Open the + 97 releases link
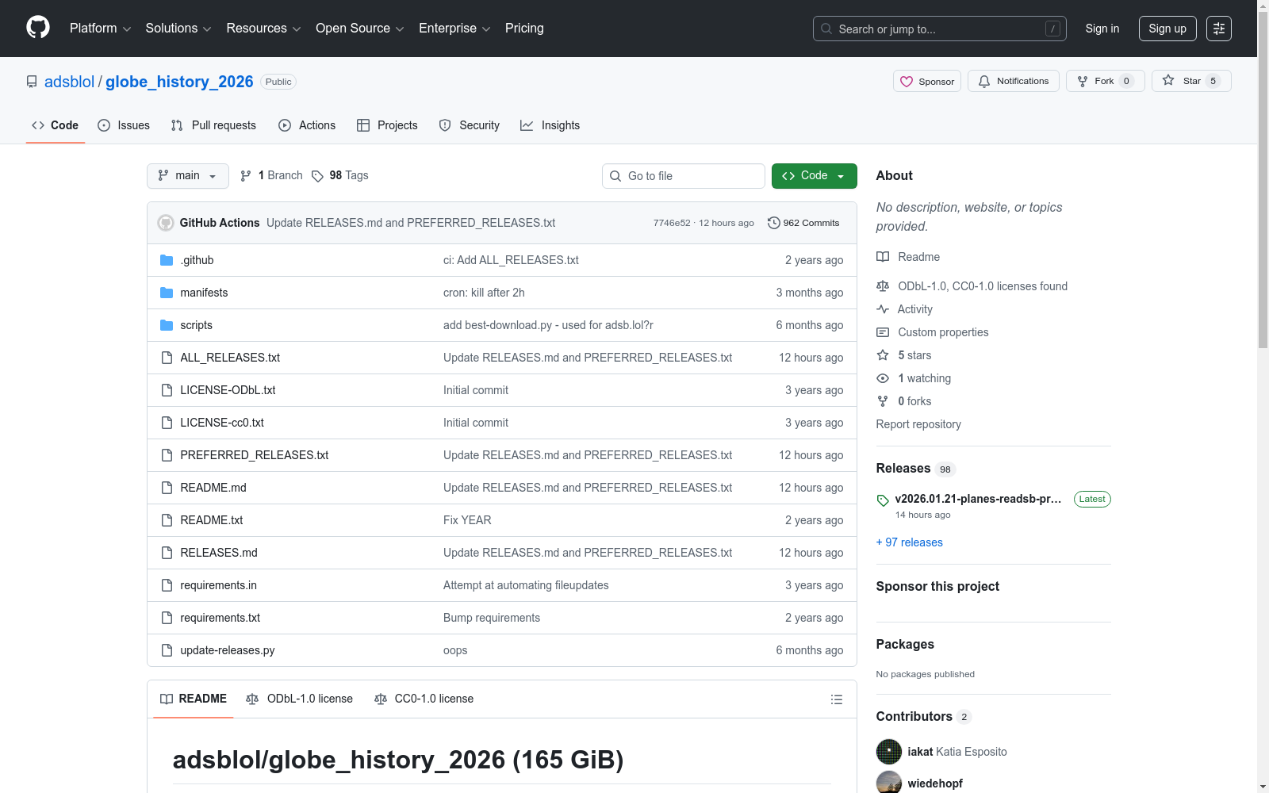This screenshot has height=793, width=1269. 910,542
